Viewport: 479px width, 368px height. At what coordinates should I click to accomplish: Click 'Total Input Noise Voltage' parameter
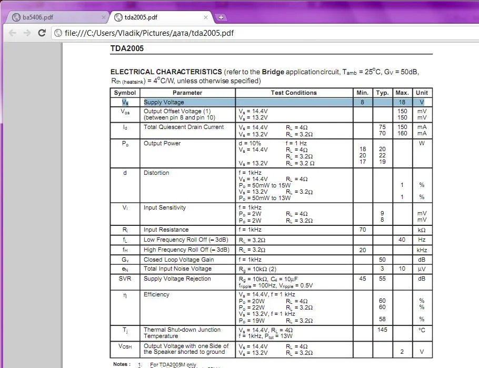click(177, 268)
